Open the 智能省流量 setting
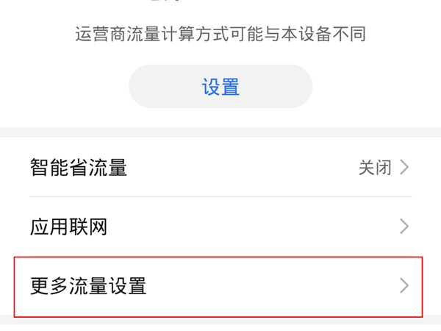 (220, 168)
